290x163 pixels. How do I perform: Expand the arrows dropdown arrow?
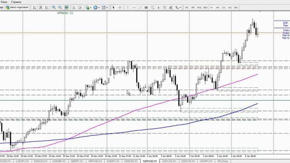tap(180, 8)
